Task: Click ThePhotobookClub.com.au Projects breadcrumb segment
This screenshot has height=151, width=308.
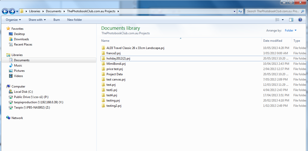Action: coord(91,11)
